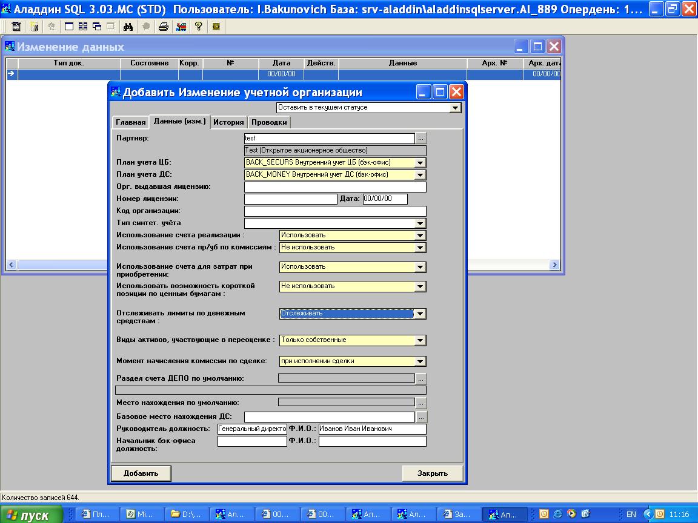Switch to the 'Проводки' tab

[x=269, y=122]
